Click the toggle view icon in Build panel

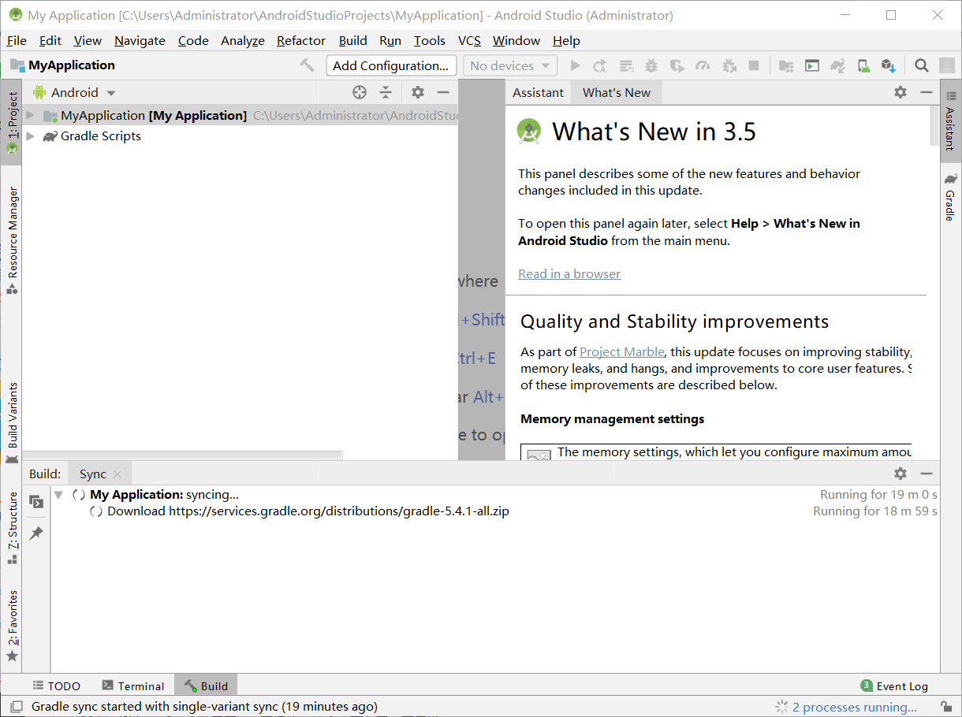click(36, 502)
